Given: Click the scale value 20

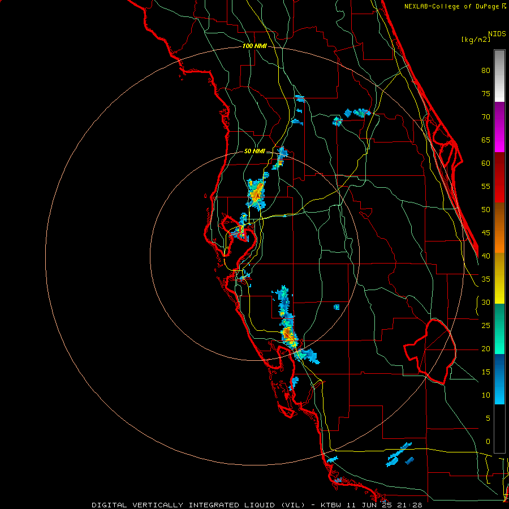Looking at the screenshot, I should (x=486, y=349).
